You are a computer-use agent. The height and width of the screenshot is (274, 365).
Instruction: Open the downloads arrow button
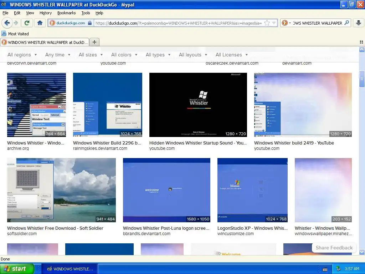(359, 23)
